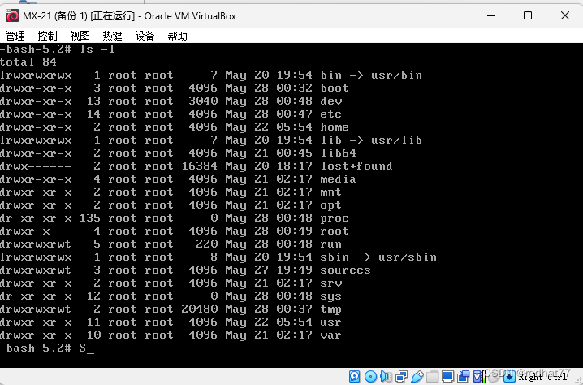Click the 'proc' directory name
This screenshot has height=385, width=583.
(x=335, y=218)
